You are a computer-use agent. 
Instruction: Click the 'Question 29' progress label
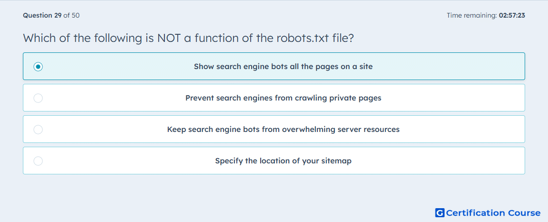click(x=42, y=15)
